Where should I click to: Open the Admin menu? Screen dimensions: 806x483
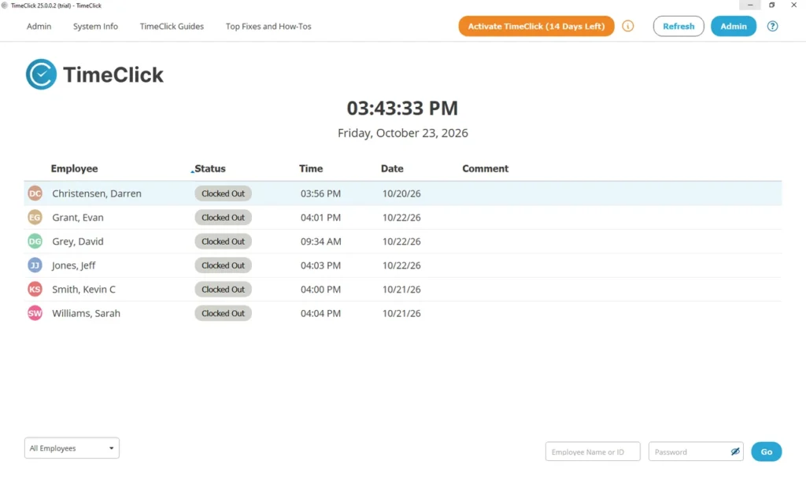click(x=39, y=26)
